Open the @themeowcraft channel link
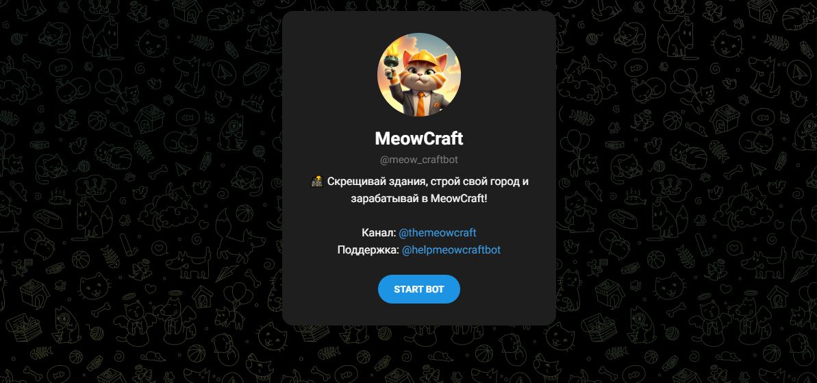 pos(437,233)
